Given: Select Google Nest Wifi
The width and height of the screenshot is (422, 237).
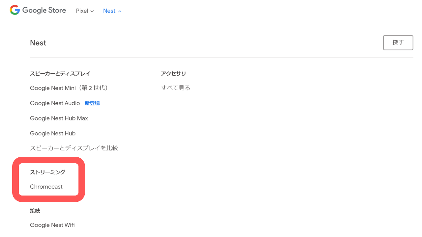Looking at the screenshot, I should pyautogui.click(x=52, y=225).
